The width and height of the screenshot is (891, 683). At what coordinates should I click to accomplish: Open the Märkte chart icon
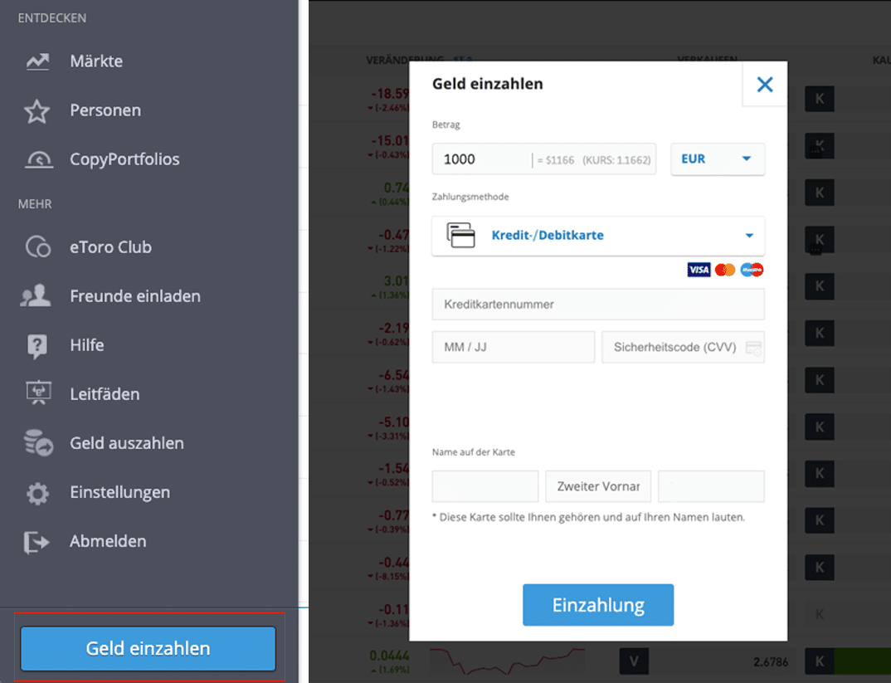[37, 61]
